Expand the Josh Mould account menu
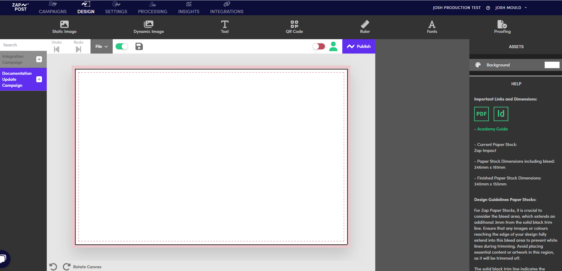Screen dimensions: 562x271 511,8
